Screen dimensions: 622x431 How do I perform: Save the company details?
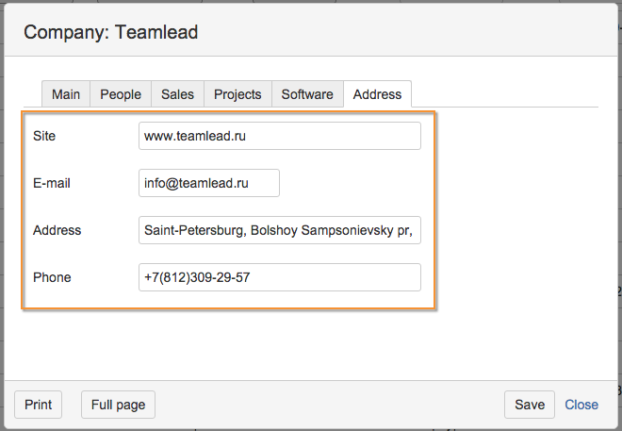(530, 405)
